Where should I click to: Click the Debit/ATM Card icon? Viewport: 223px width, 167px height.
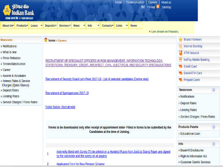click(181, 73)
